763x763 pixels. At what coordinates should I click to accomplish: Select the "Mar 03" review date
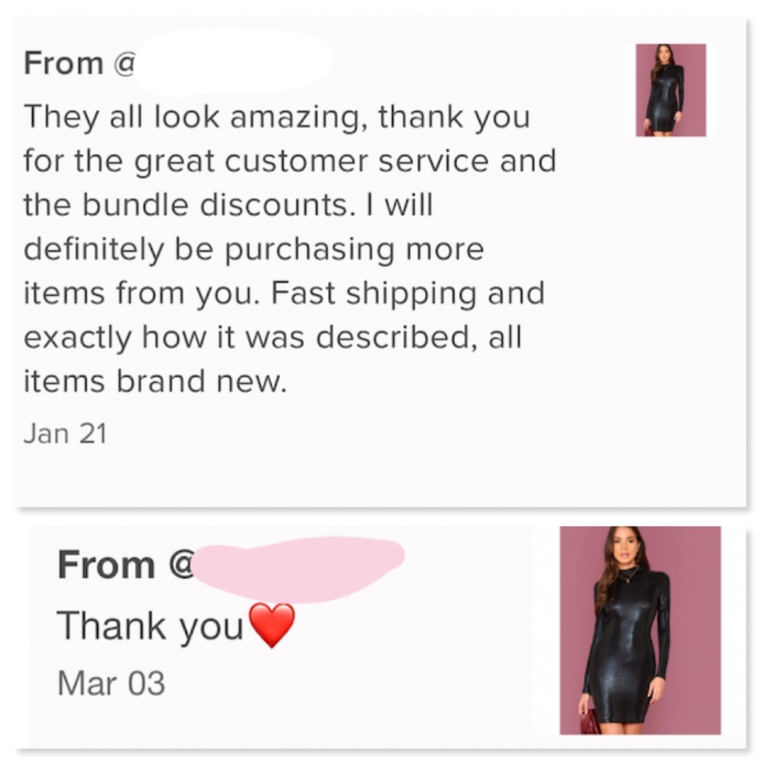[x=111, y=682]
